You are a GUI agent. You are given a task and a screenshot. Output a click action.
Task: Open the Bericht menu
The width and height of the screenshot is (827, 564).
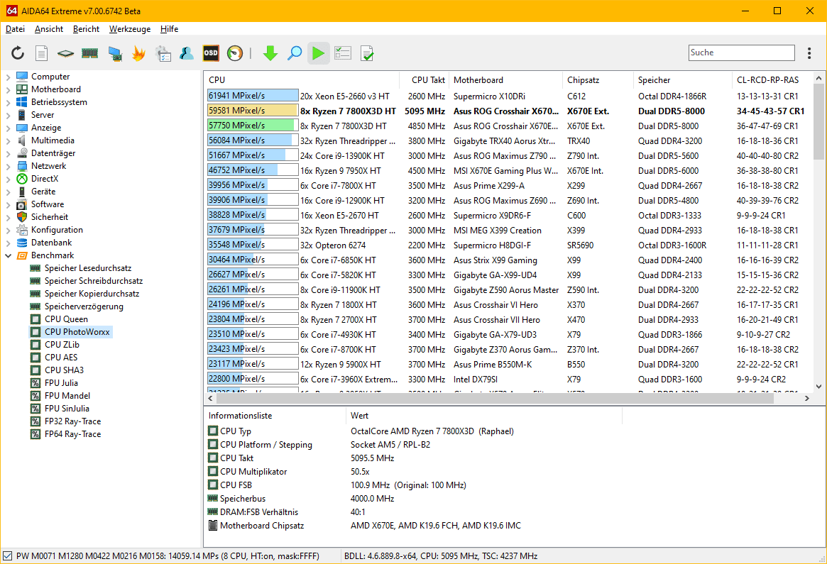86,29
